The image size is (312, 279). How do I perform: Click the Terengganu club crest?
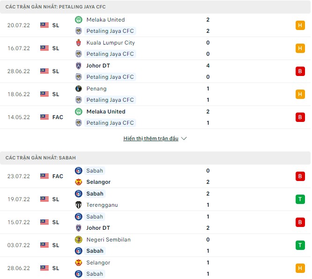[79, 205]
